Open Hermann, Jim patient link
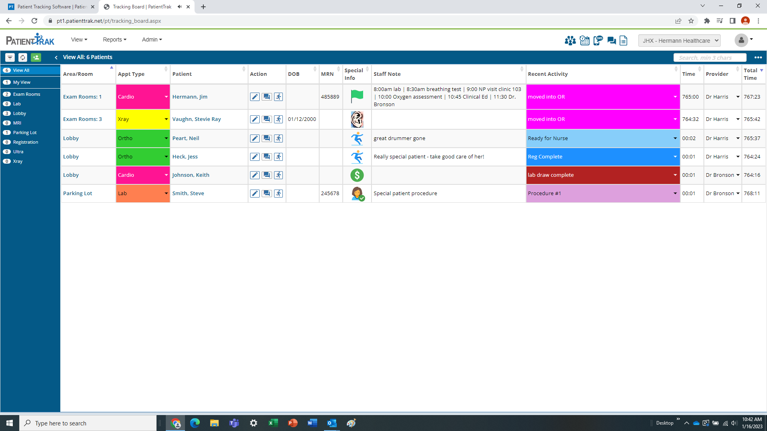767x431 pixels. coord(190,97)
